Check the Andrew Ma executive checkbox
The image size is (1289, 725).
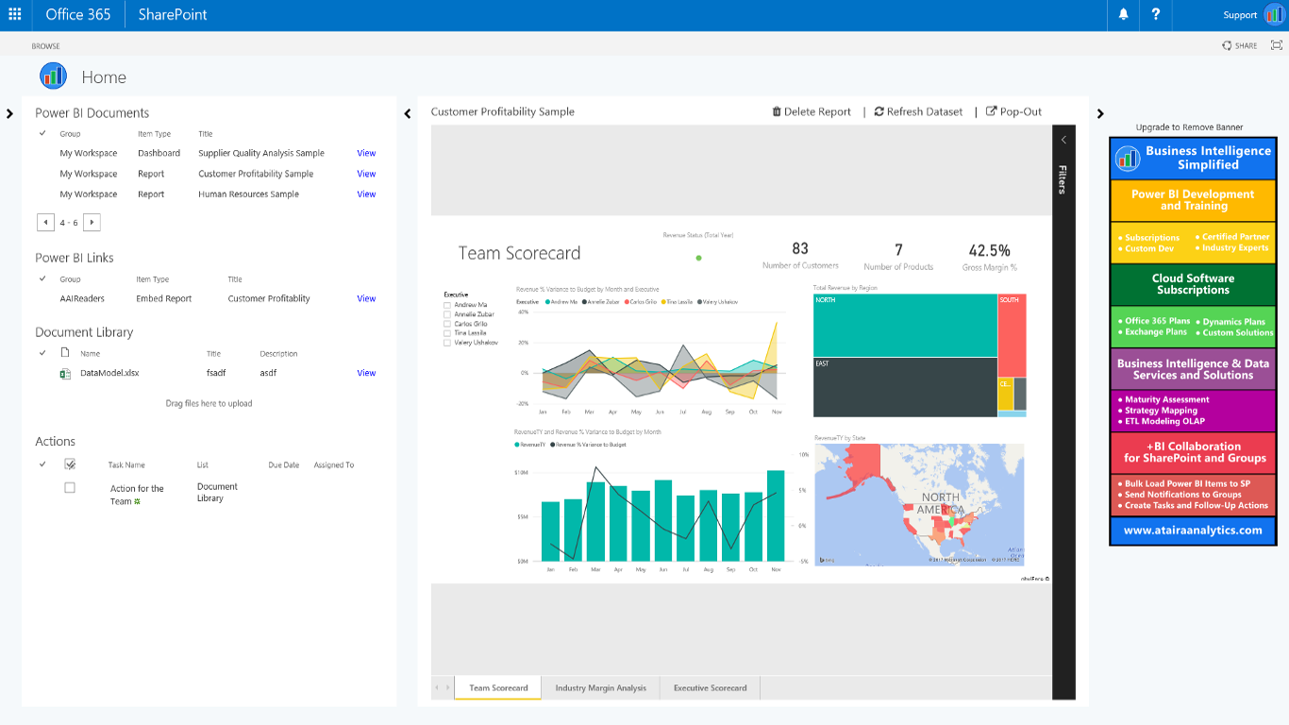point(447,305)
